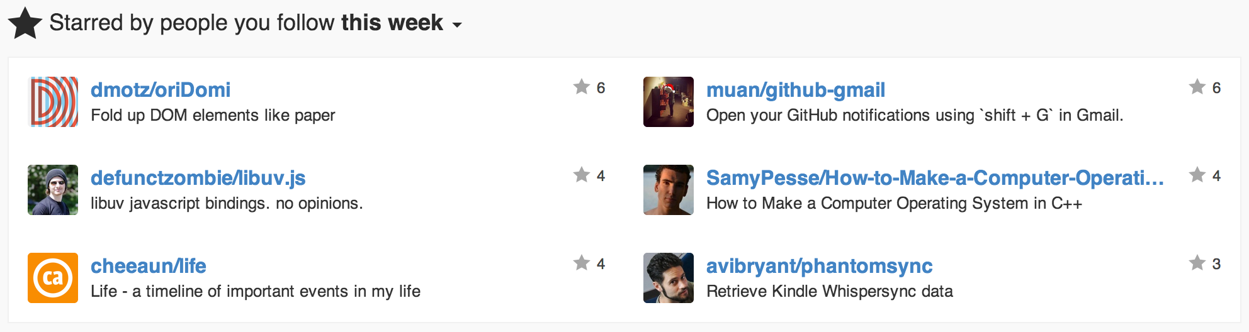Open the avibryant/phantomsync repository link

819,266
